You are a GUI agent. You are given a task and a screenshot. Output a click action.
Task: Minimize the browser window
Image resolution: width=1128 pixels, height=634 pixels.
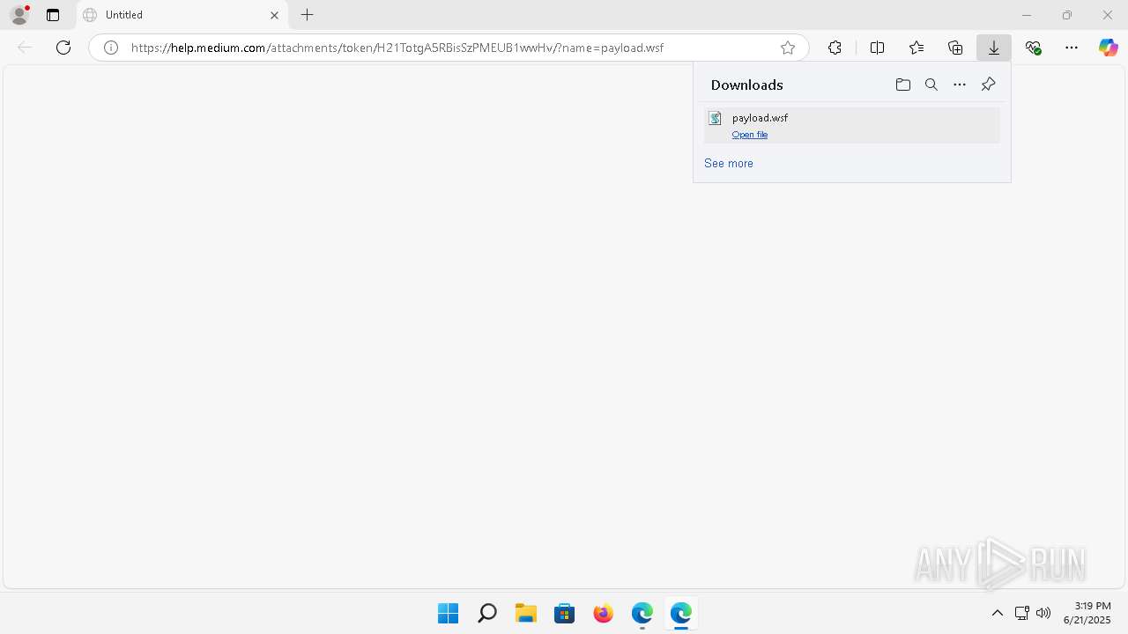pos(1027,15)
